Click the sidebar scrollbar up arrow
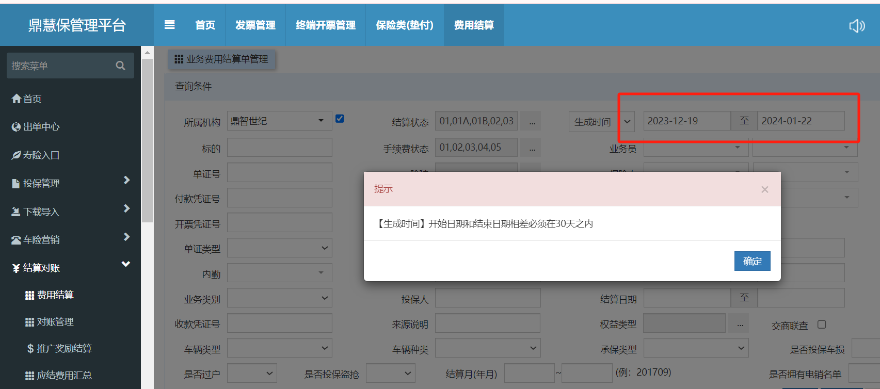The height and width of the screenshot is (389, 880). click(148, 53)
